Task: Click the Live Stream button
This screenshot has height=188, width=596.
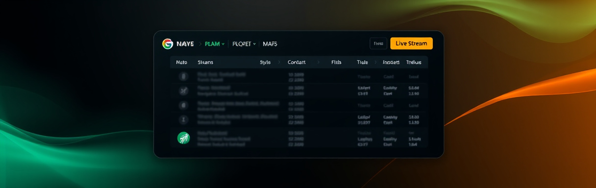Action: click(411, 43)
